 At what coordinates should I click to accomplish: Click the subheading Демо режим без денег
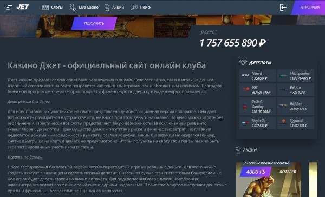point(29,102)
